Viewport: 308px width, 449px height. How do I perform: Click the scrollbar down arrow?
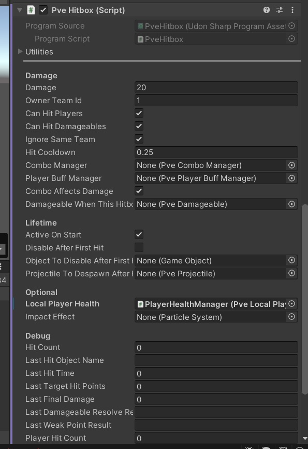click(x=305, y=439)
